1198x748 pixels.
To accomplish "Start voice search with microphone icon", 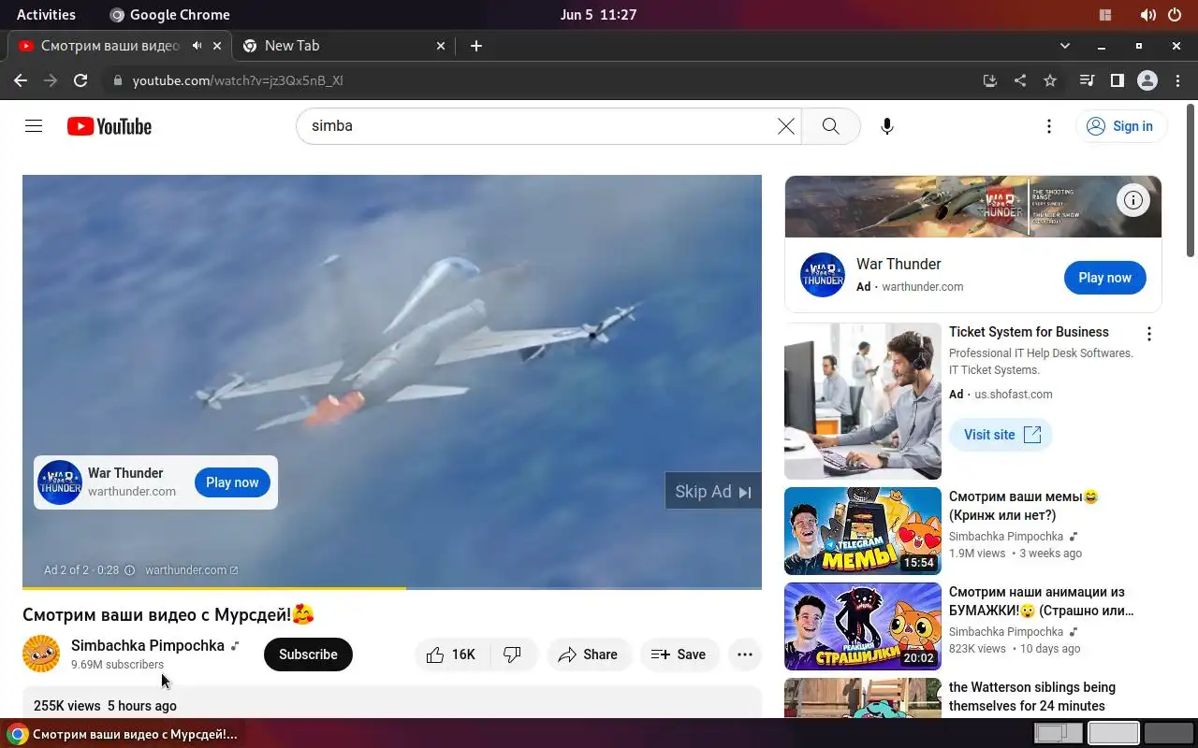I will pyautogui.click(x=887, y=126).
